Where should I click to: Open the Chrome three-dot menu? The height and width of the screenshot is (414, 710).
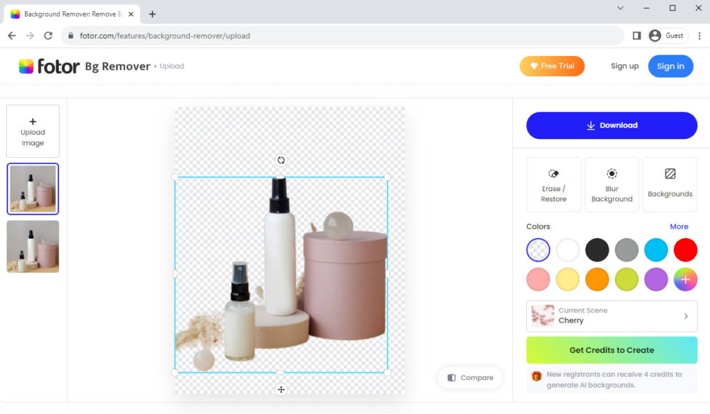tap(699, 36)
